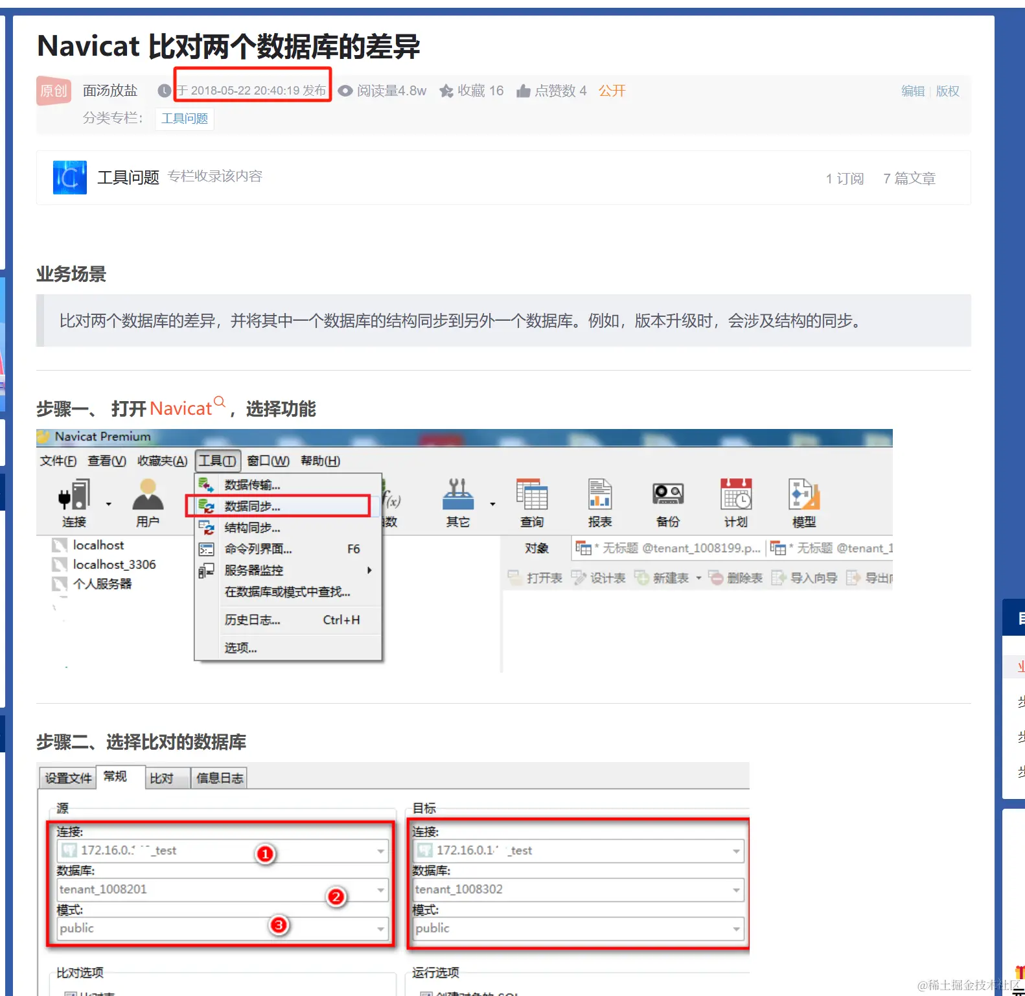This screenshot has width=1025, height=996.
Task: Expand the source 连接 connection dropdown
Action: [x=380, y=851]
